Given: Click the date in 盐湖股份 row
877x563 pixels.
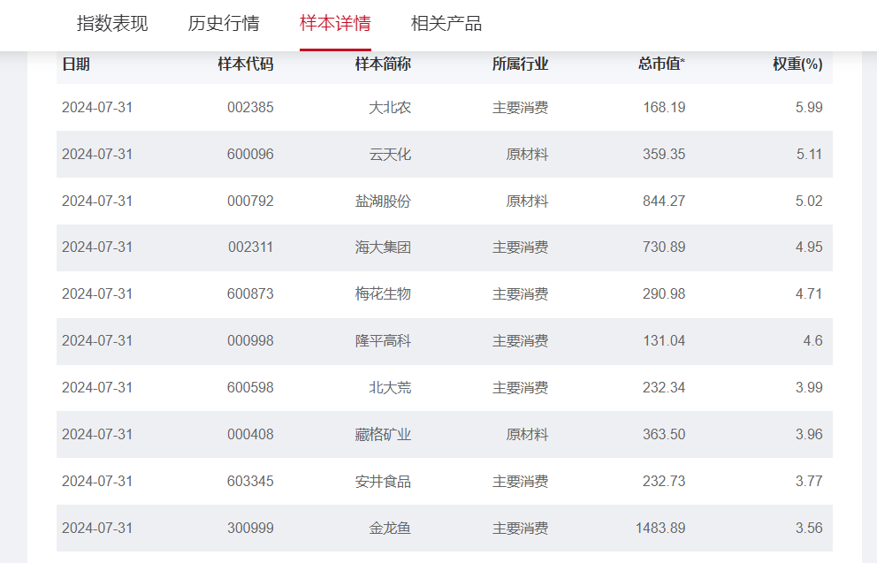Looking at the screenshot, I should (97, 202).
